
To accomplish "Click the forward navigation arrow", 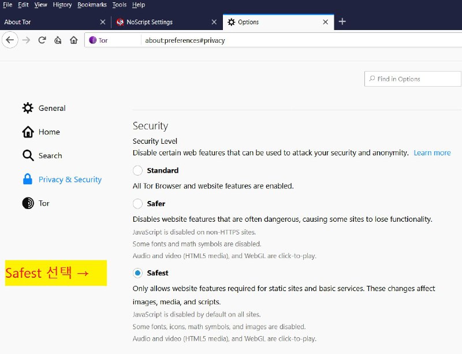I will coord(26,40).
